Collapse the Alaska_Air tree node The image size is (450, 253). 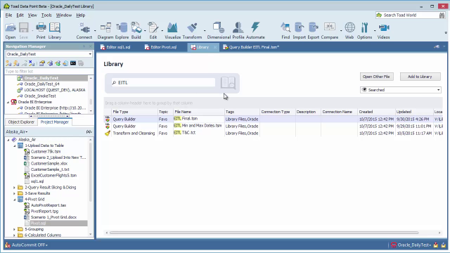tap(8, 140)
